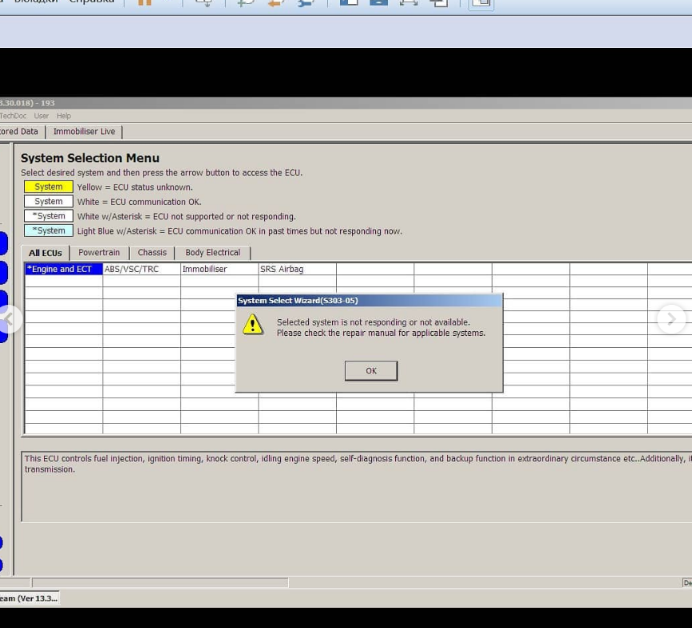The height and width of the screenshot is (628, 692).
Task: Show the Body Electrical tab
Action: coord(213,252)
